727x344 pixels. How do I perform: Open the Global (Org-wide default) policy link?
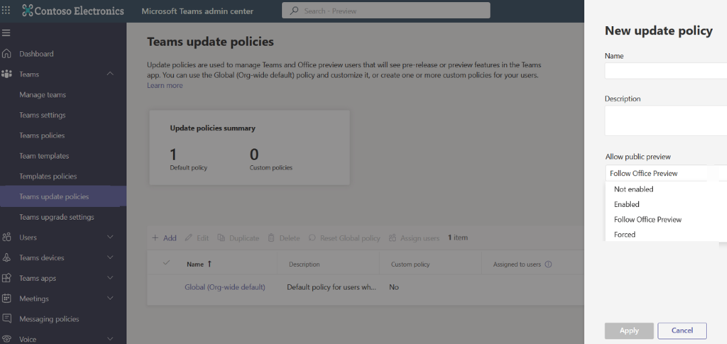click(225, 287)
